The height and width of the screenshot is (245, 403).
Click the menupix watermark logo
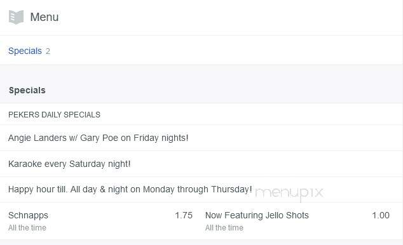289,193
